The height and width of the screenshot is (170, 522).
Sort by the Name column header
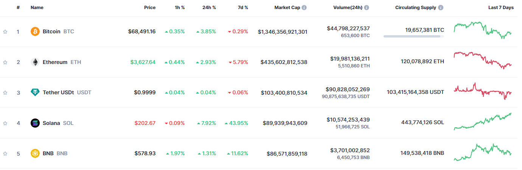tap(37, 8)
